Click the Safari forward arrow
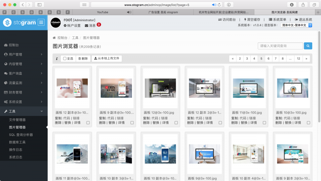The height and width of the screenshot is (181, 321). pyautogui.click(x=29, y=5)
